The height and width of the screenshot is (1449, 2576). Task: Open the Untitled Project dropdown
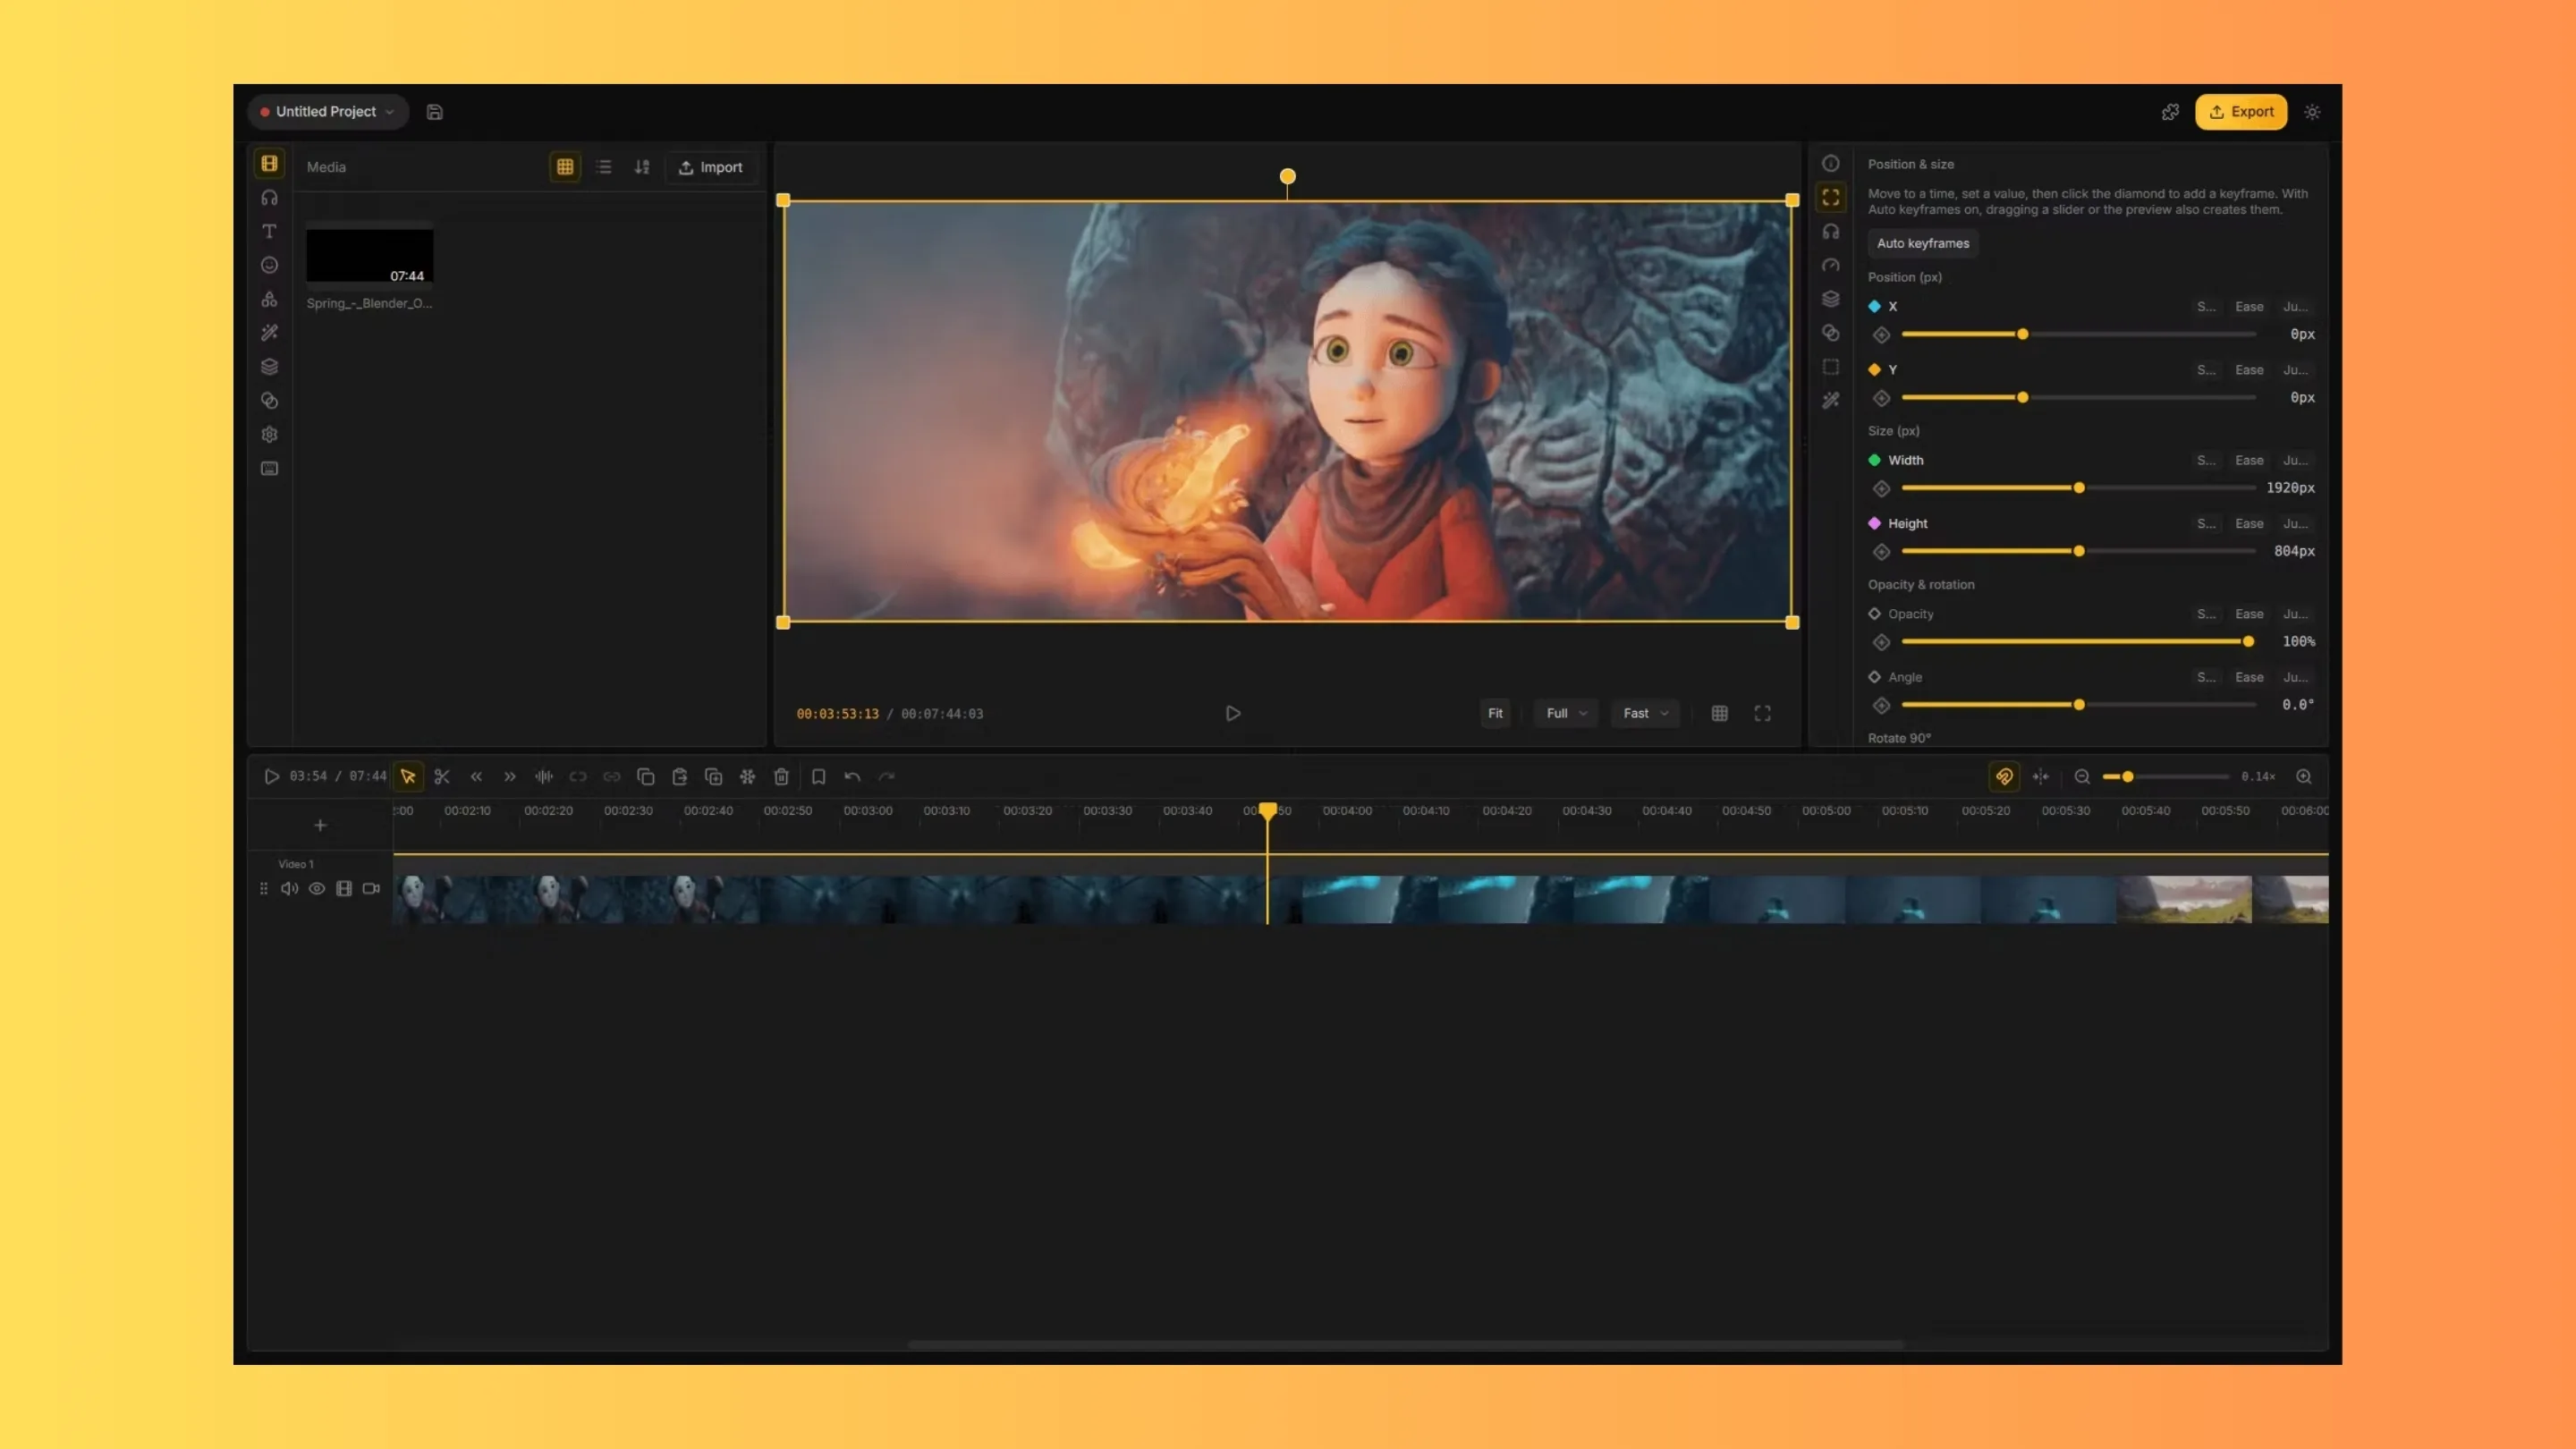pos(328,112)
